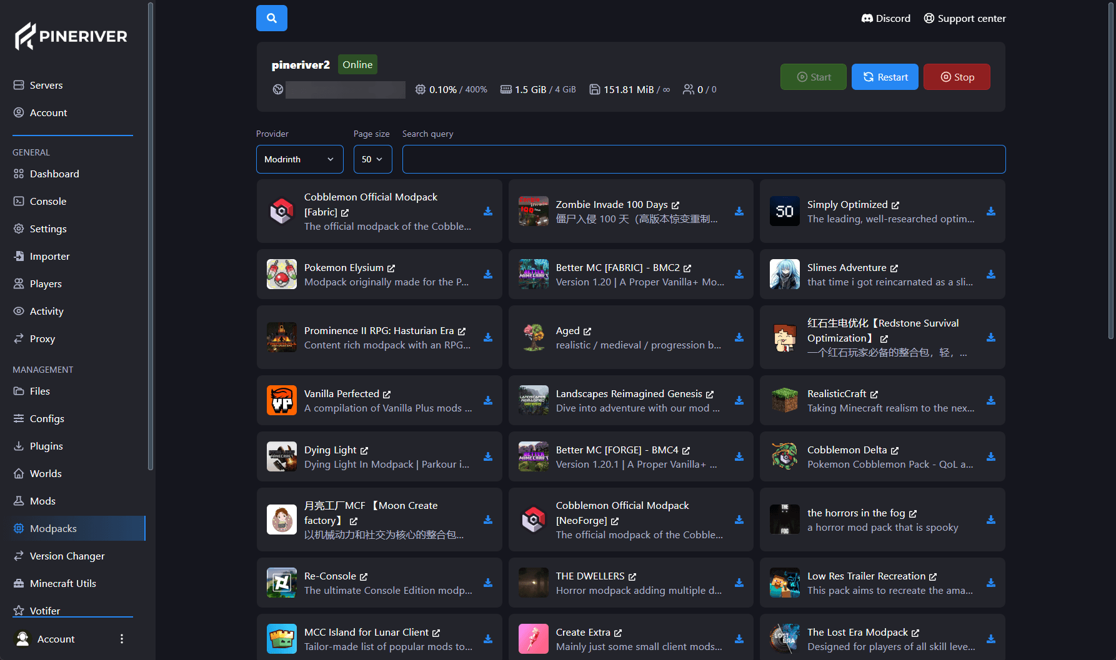Screen dimensions: 1116x660
Task: Click the blue search icon button
Action: click(x=272, y=18)
